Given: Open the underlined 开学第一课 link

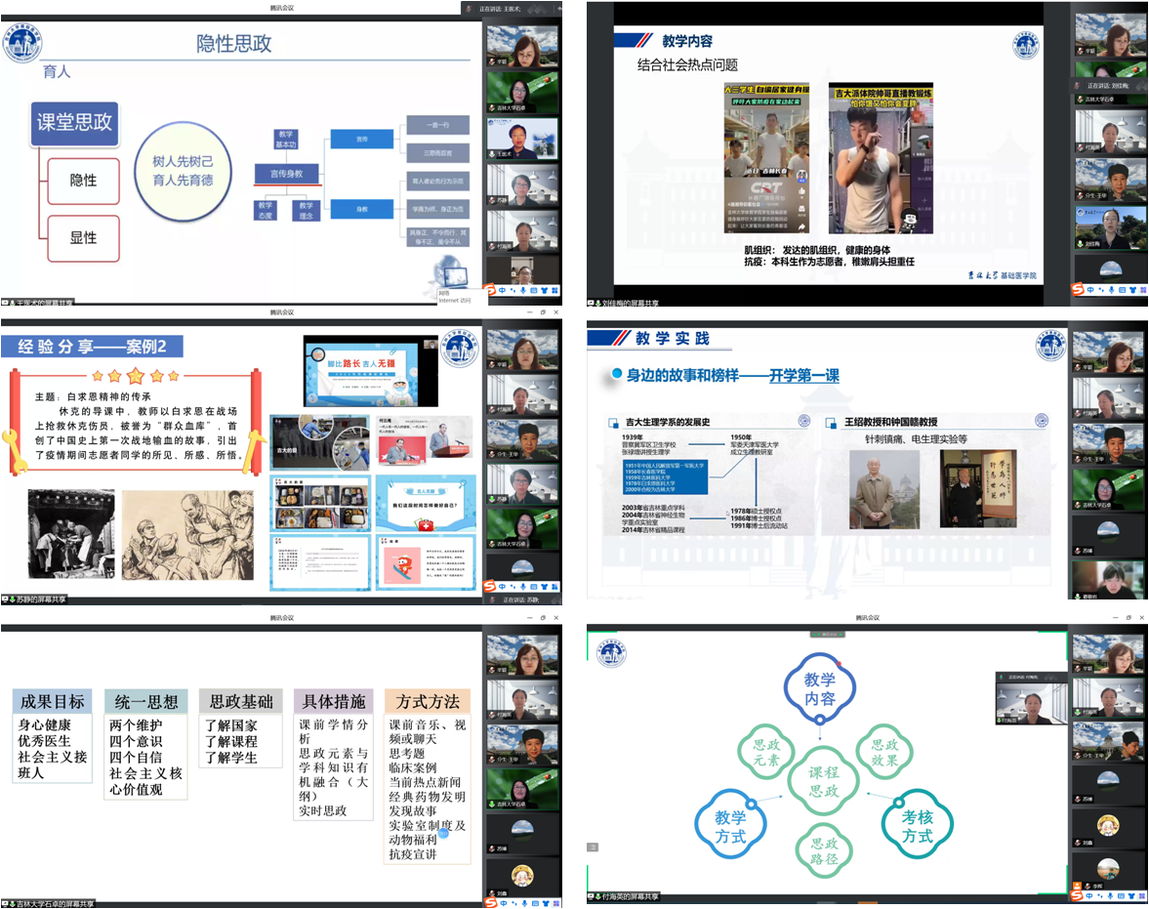Looking at the screenshot, I should coord(803,375).
